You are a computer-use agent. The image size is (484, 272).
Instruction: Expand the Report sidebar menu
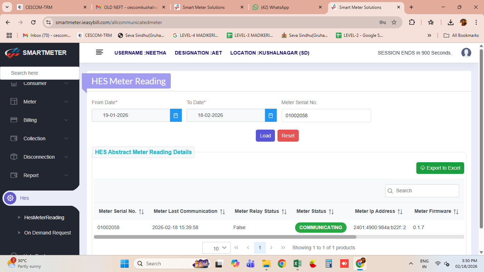pos(40,175)
